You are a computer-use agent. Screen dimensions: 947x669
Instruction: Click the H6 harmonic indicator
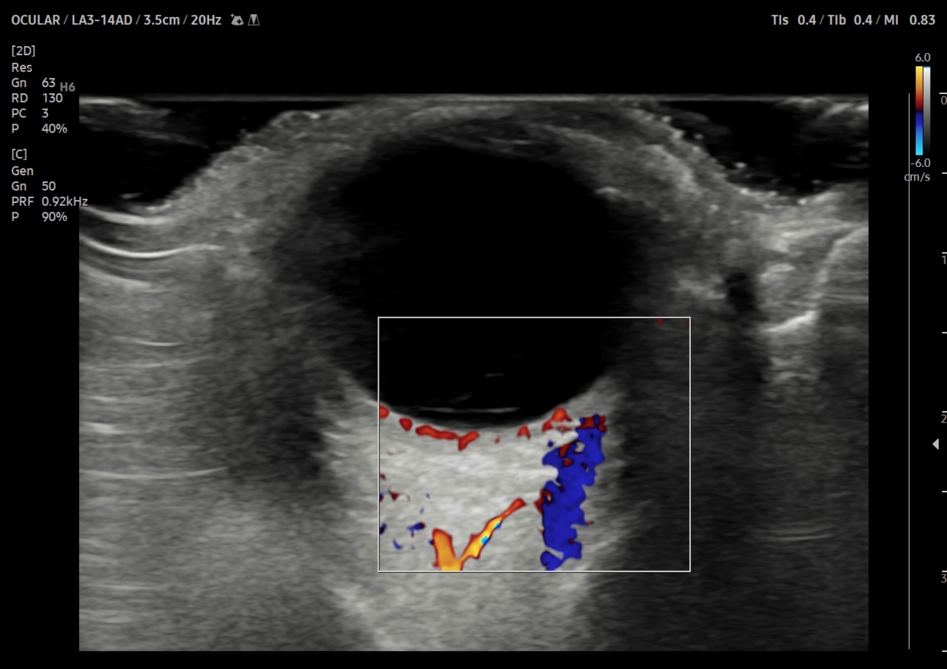pos(67,87)
